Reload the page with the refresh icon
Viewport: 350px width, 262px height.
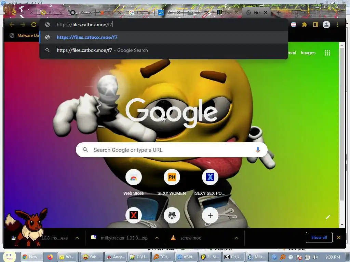[x=34, y=25]
